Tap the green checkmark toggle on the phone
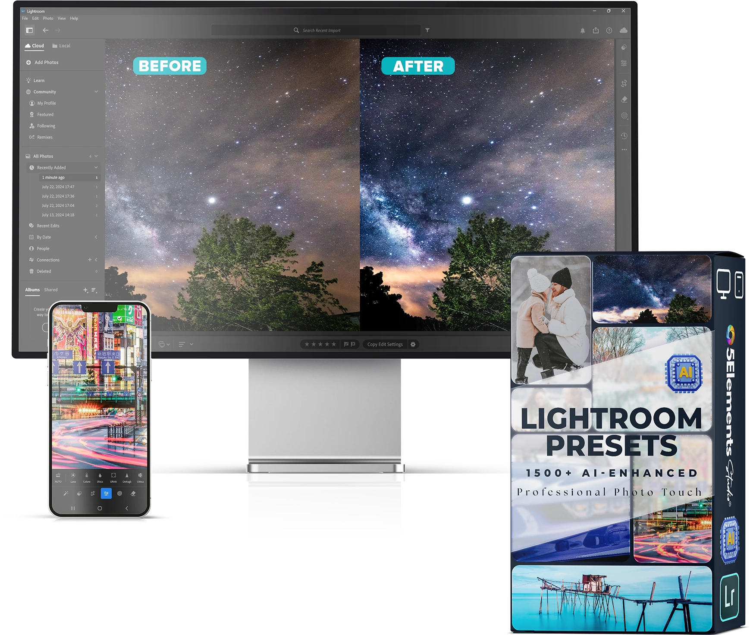Image resolution: width=750 pixels, height=635 pixels. (x=119, y=318)
